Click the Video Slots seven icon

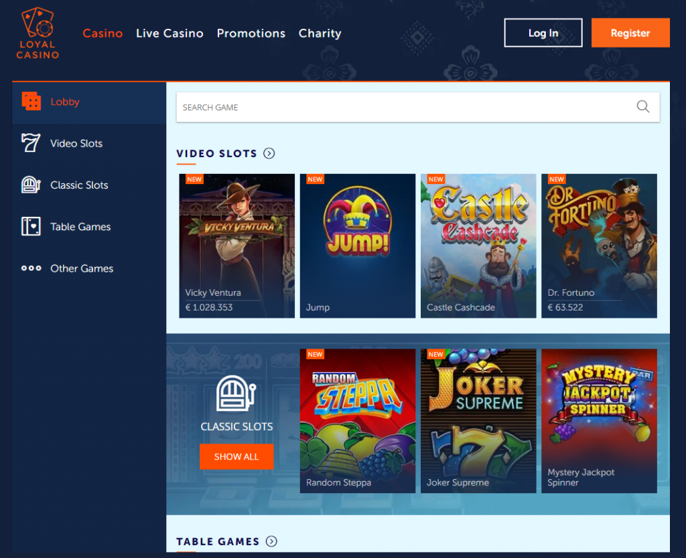[x=31, y=143]
